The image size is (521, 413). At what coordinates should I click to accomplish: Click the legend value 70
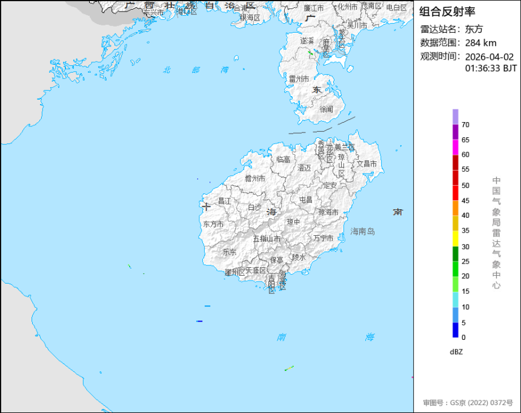click(x=465, y=125)
